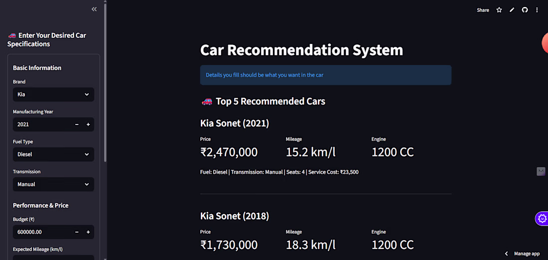Viewport: 548px width, 260px height.
Task: Click the pencil edit icon
Action: [x=512, y=10]
